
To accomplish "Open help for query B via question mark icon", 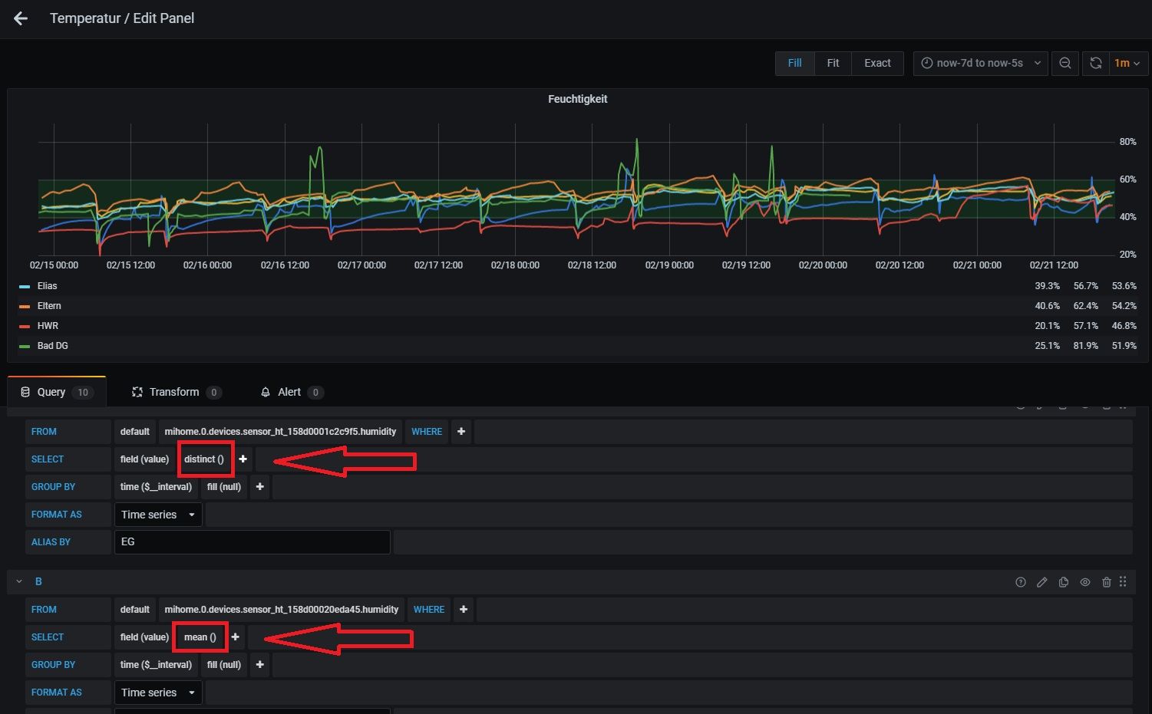I will (x=1021, y=582).
